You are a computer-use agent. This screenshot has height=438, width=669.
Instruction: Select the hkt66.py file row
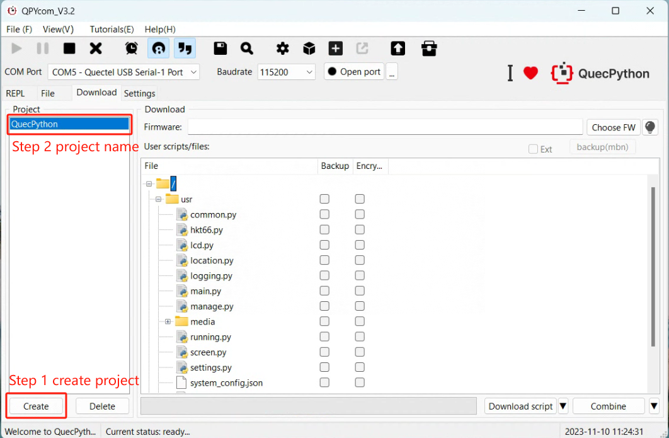pyautogui.click(x=207, y=229)
